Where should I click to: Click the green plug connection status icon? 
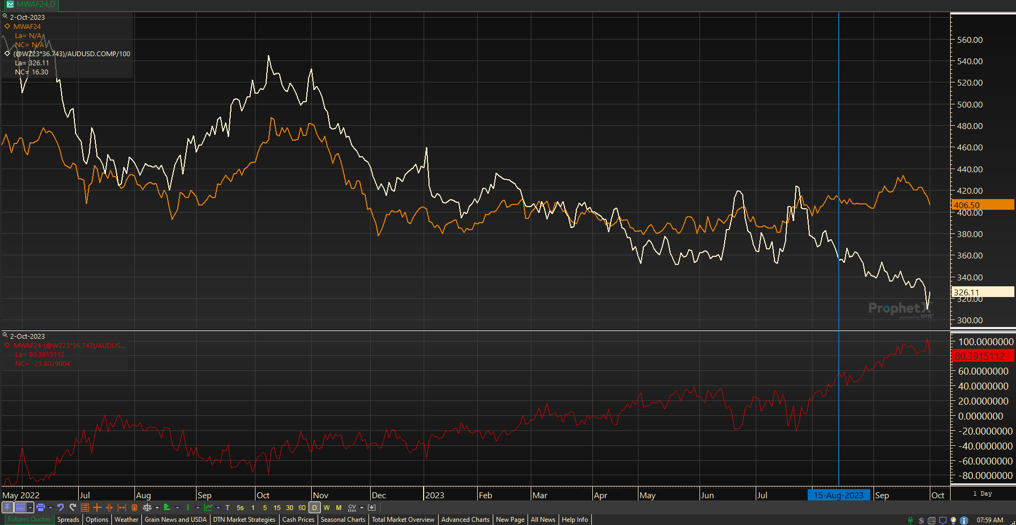pos(910,520)
